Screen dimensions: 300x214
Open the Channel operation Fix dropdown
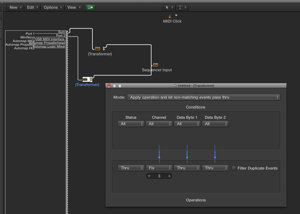tap(159, 168)
